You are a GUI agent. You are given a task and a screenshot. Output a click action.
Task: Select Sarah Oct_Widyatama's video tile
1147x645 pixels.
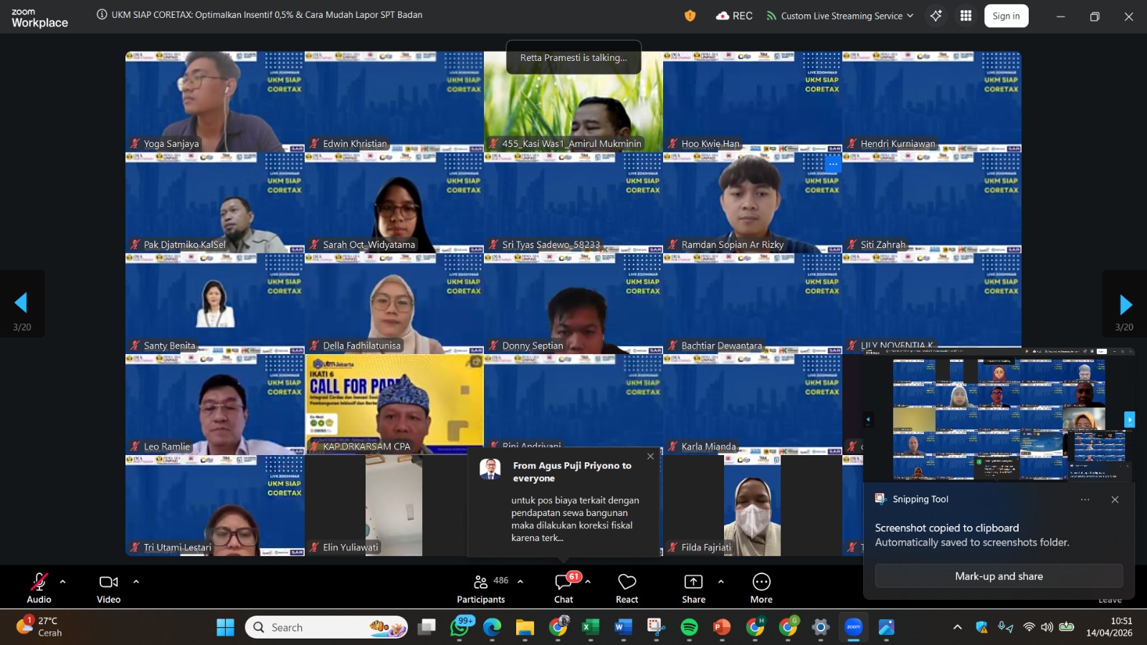[394, 202]
